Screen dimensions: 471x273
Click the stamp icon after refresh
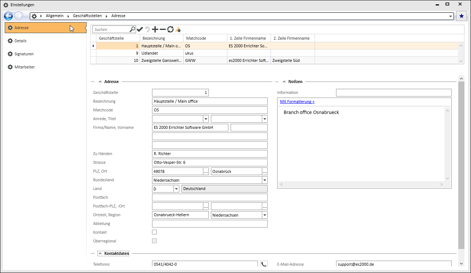click(x=178, y=29)
